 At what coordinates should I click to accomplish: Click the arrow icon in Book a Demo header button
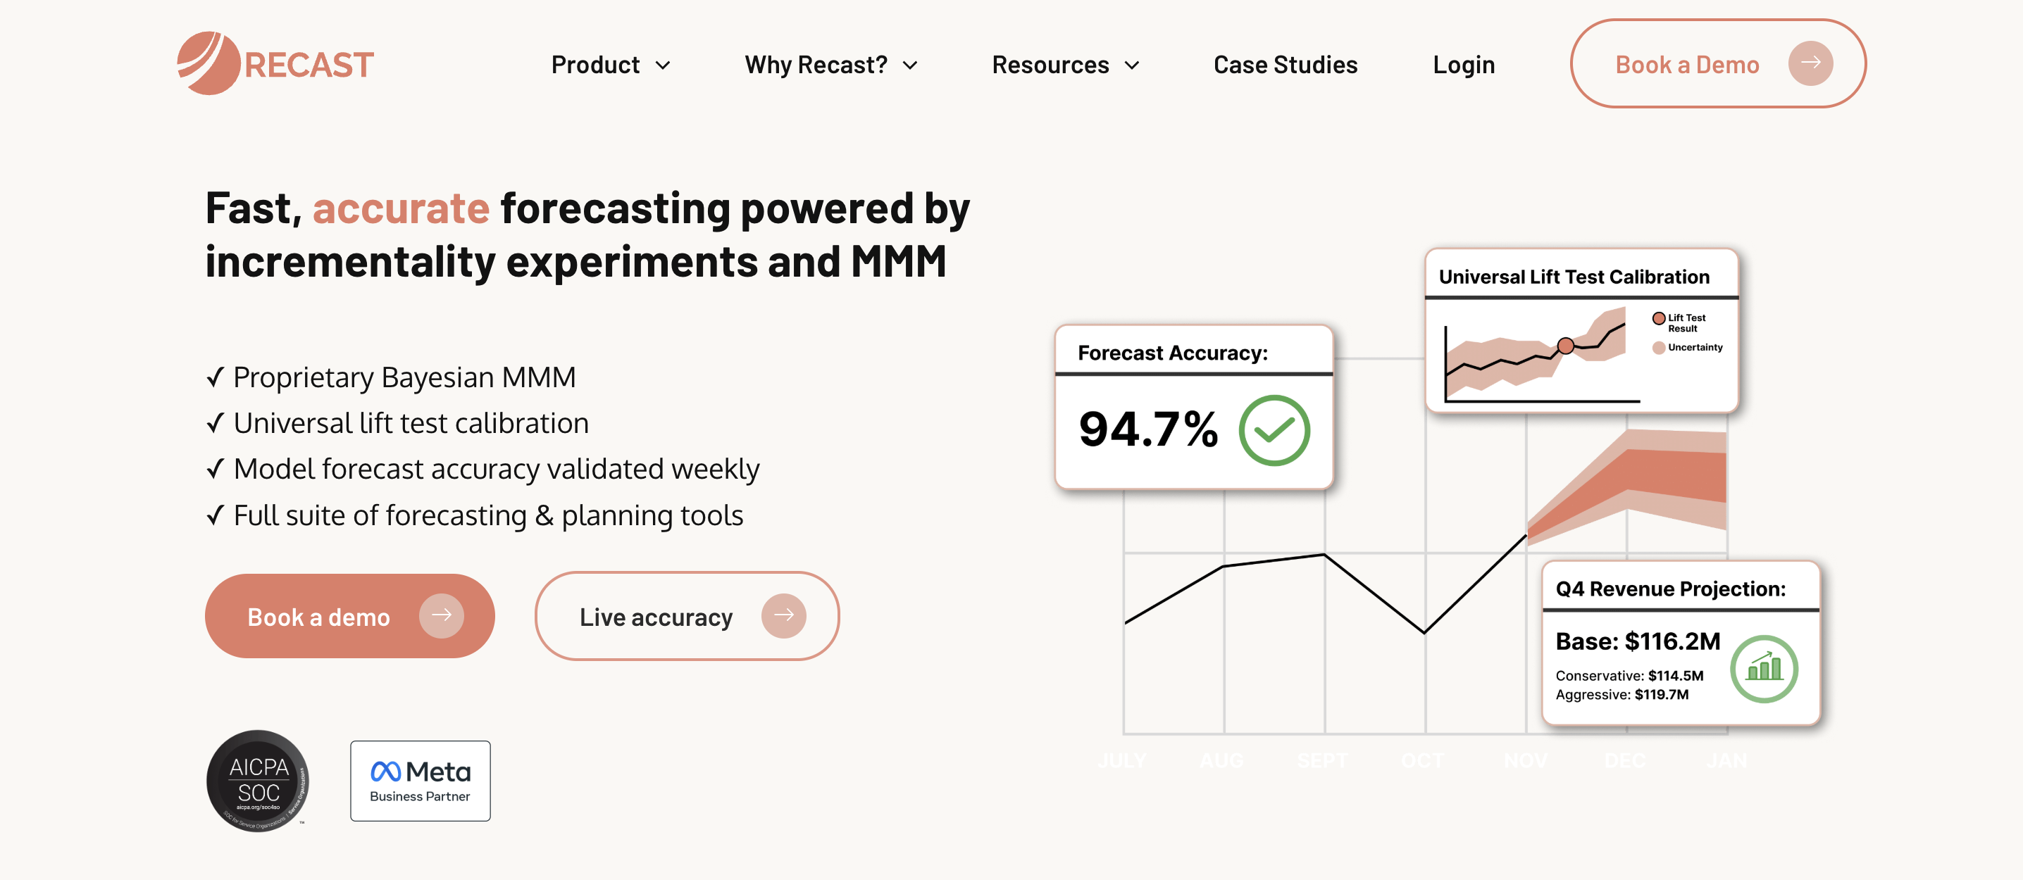[x=1810, y=63]
